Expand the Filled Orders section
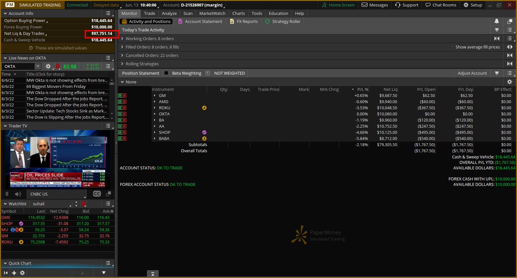Screen dimensions: 517x278 coord(122,47)
